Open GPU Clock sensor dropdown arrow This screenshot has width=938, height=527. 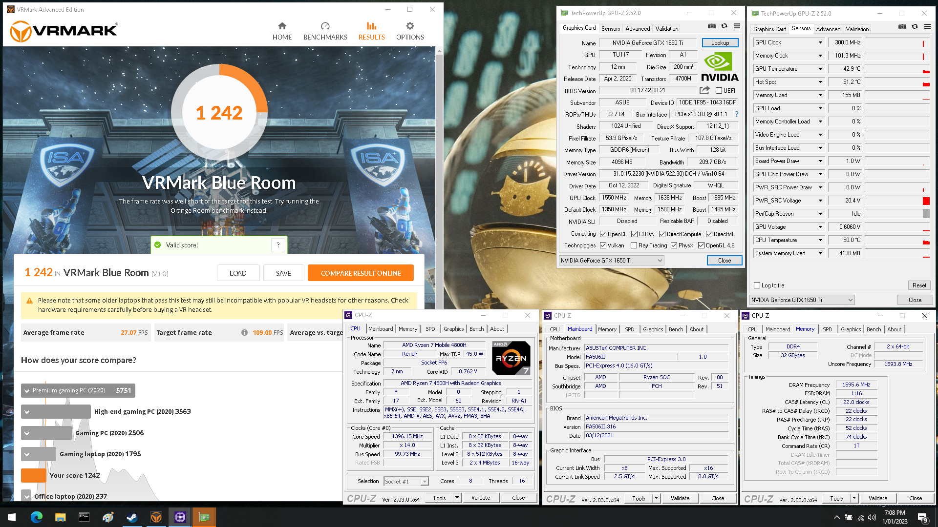(x=820, y=42)
